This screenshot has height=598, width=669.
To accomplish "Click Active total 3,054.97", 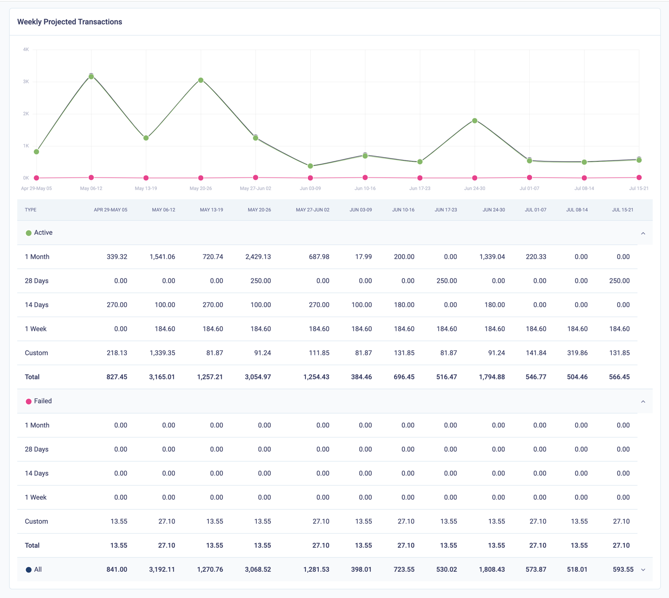I will pos(258,377).
